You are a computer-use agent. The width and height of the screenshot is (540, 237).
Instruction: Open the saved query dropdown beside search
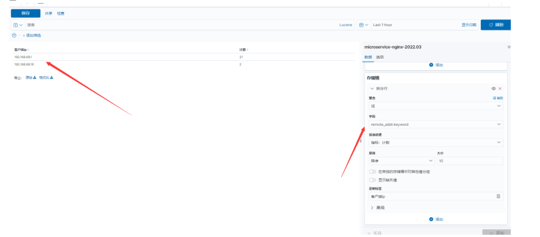tap(18, 25)
